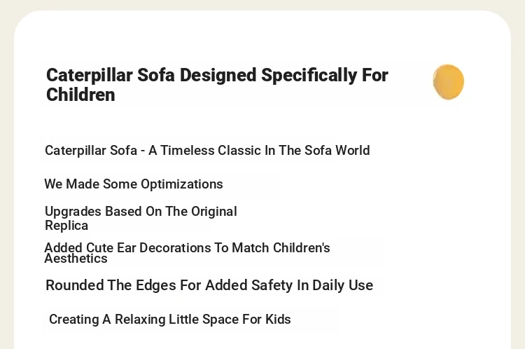
Task: Click the words 'Sofa World'
Action: (x=337, y=151)
